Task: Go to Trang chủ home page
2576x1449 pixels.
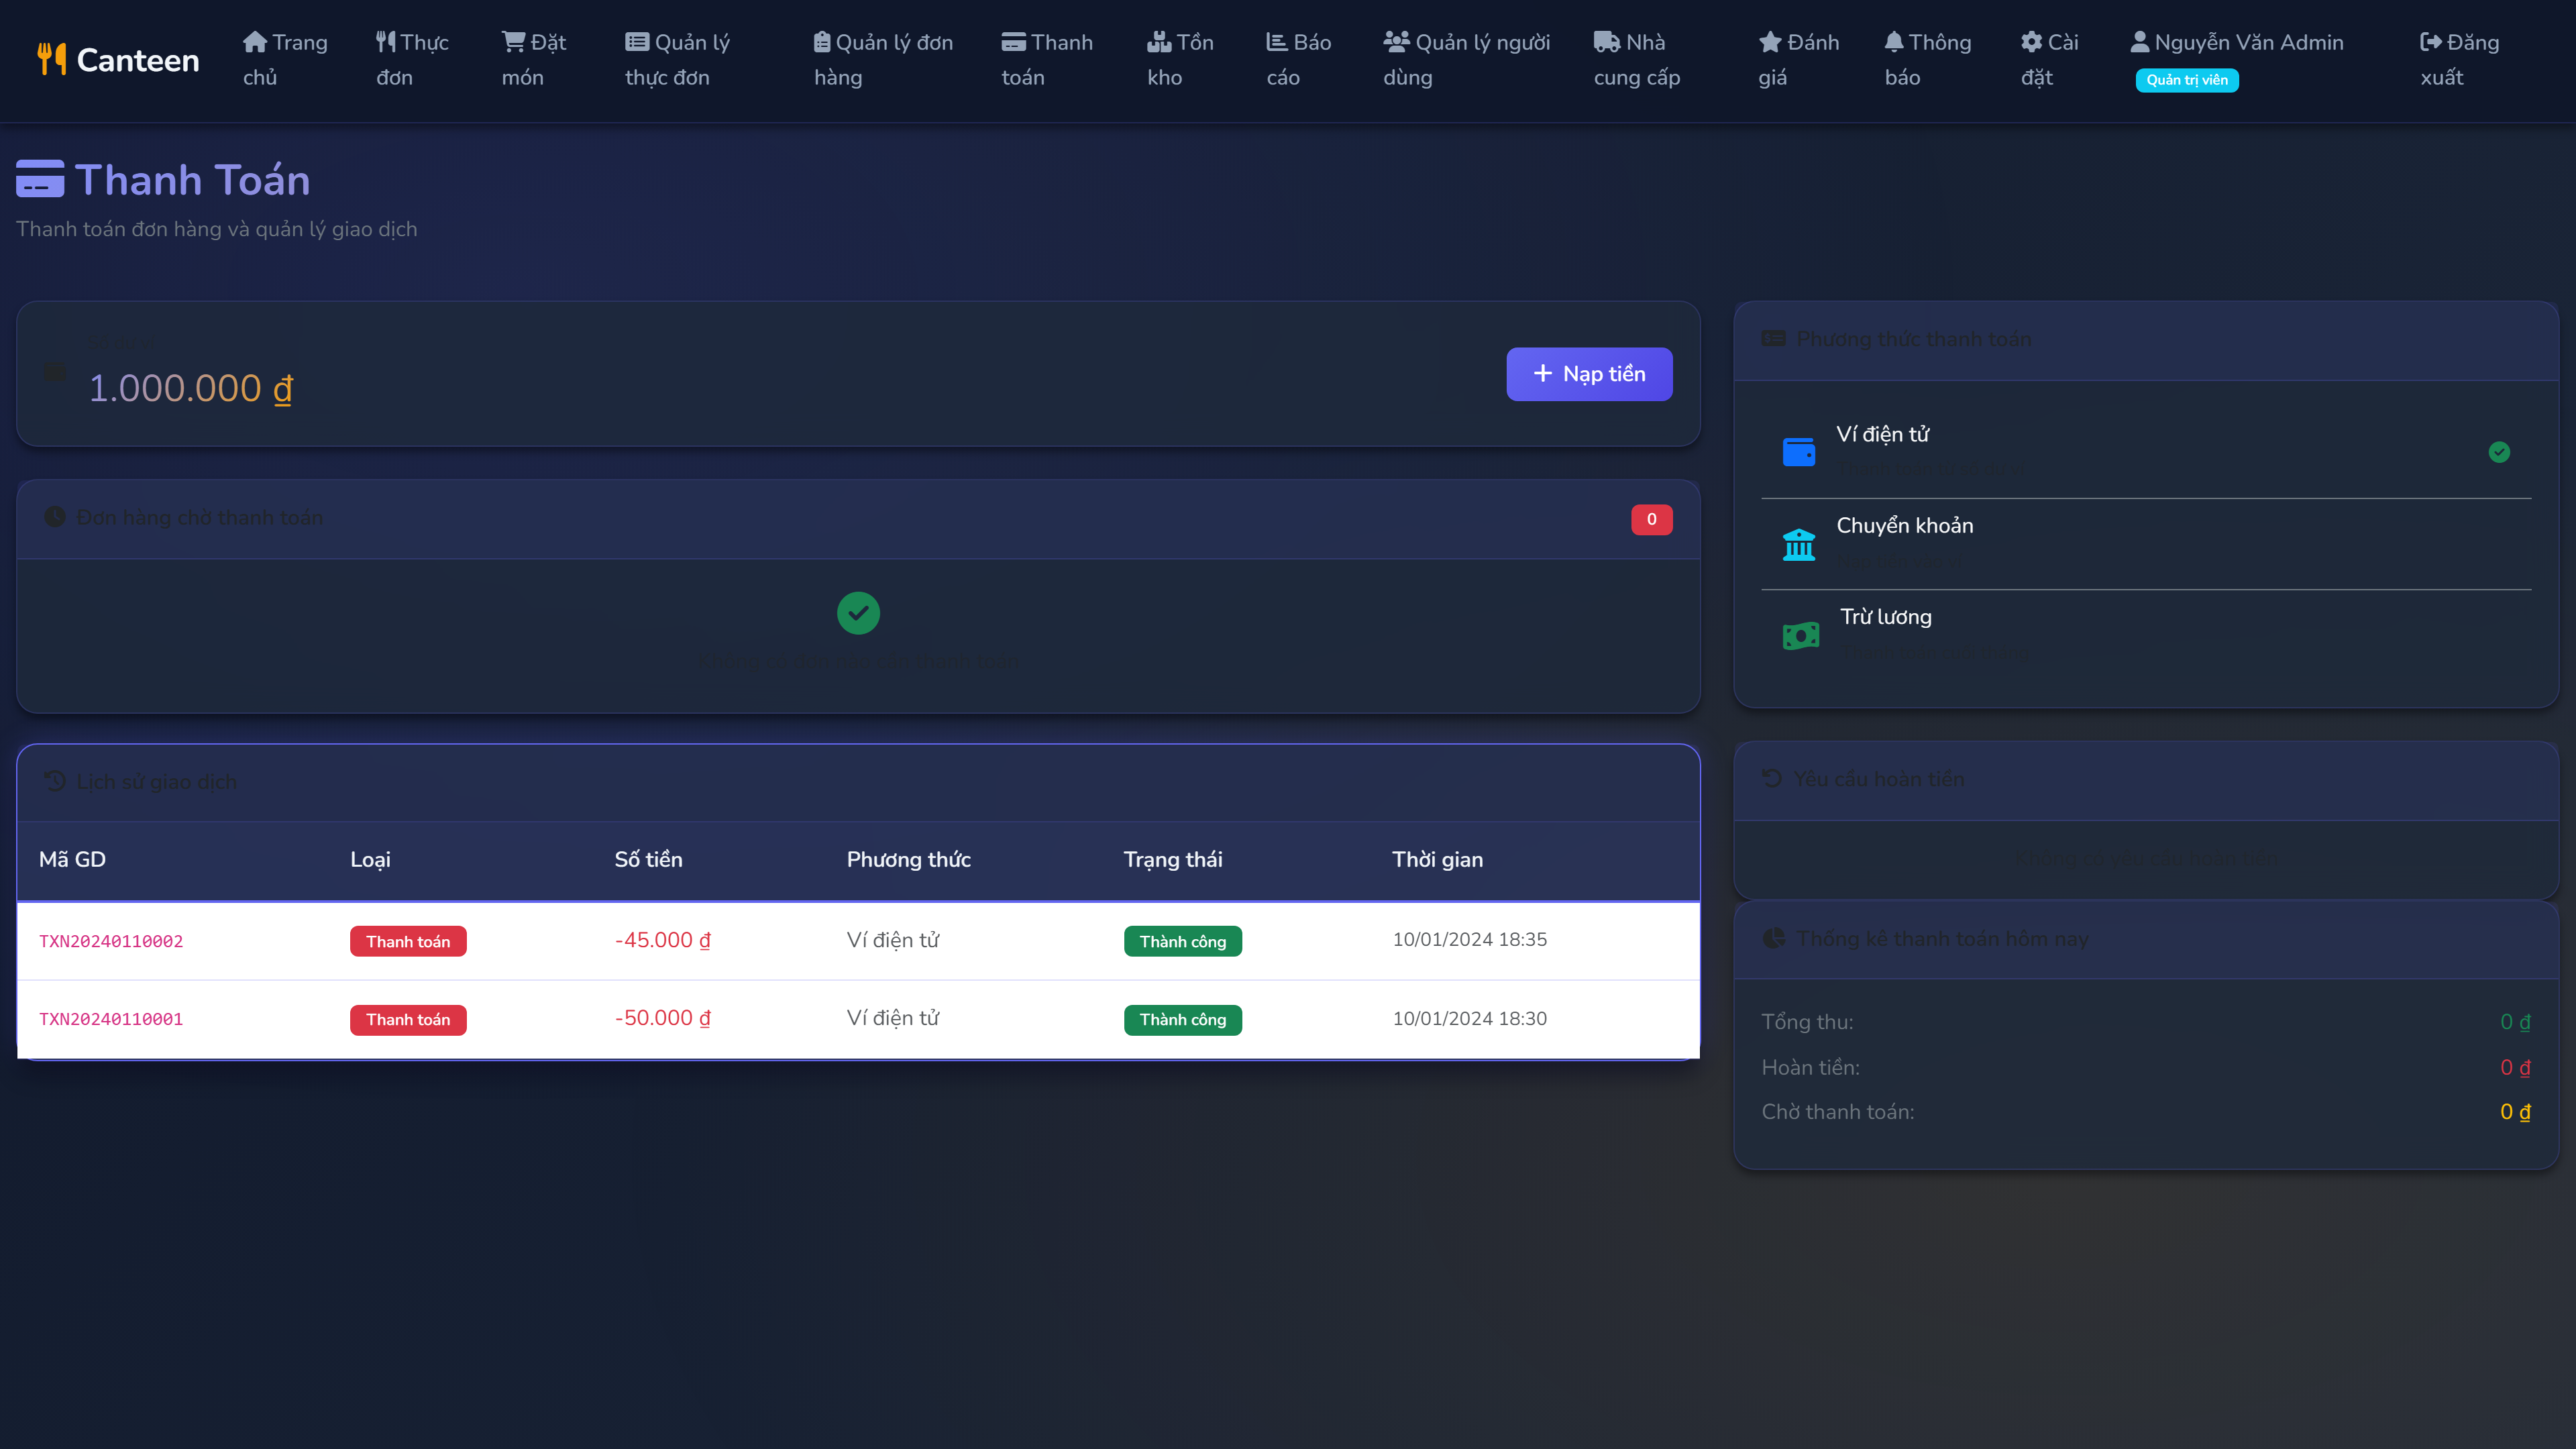Action: 285,60
